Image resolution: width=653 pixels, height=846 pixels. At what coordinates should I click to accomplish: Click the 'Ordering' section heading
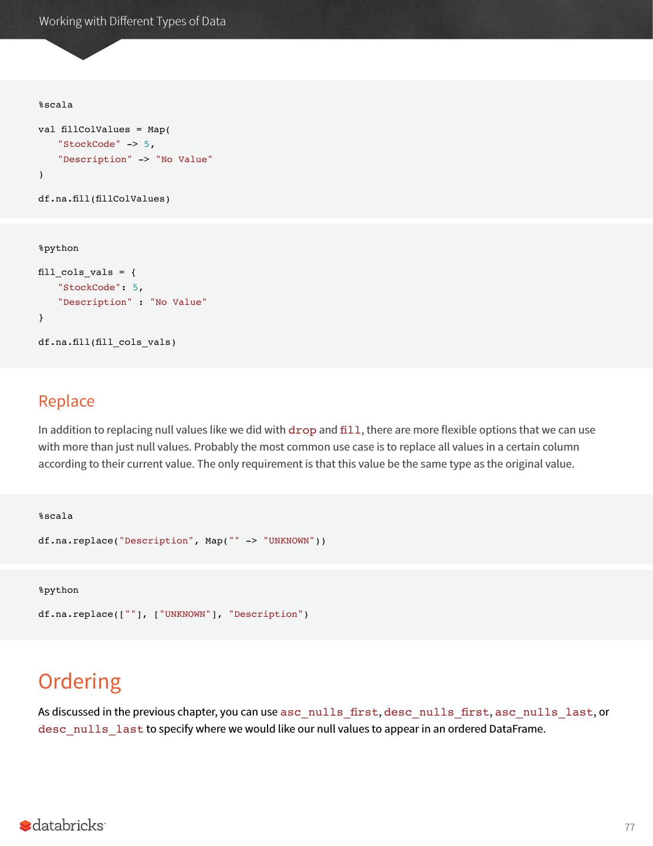(79, 681)
